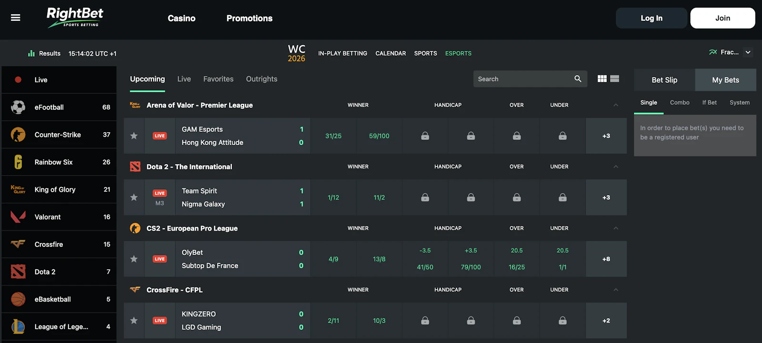Click the Join button
Viewport: 762px width, 343px height.
tap(722, 18)
